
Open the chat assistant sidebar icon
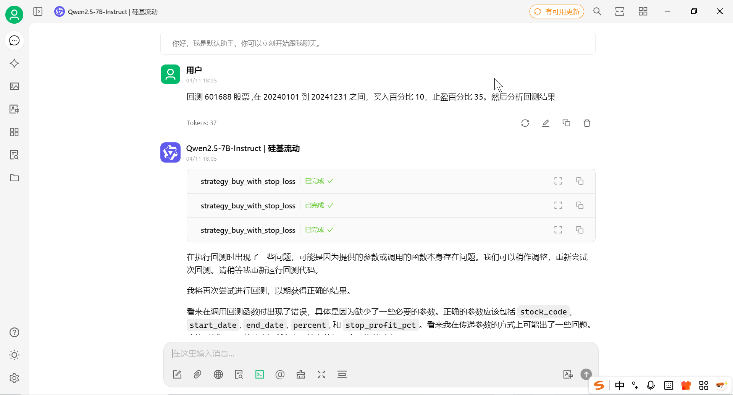[x=14, y=40]
